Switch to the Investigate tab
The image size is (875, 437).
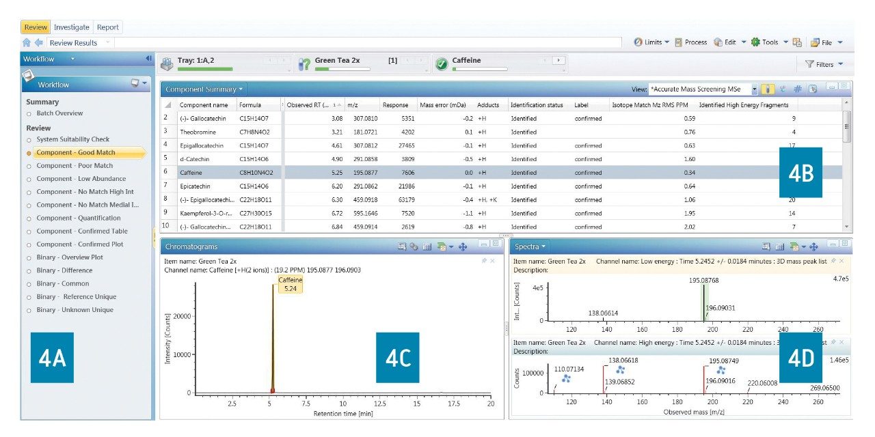(72, 27)
